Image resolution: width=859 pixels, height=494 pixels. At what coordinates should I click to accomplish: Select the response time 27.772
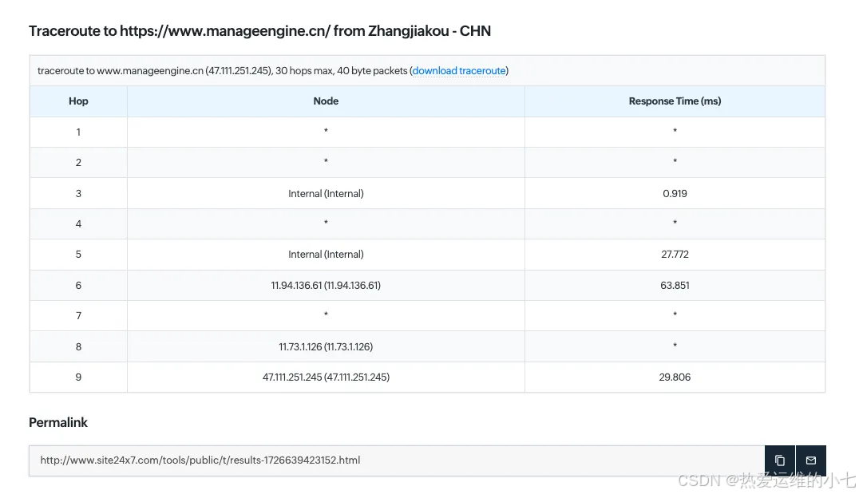coord(675,254)
